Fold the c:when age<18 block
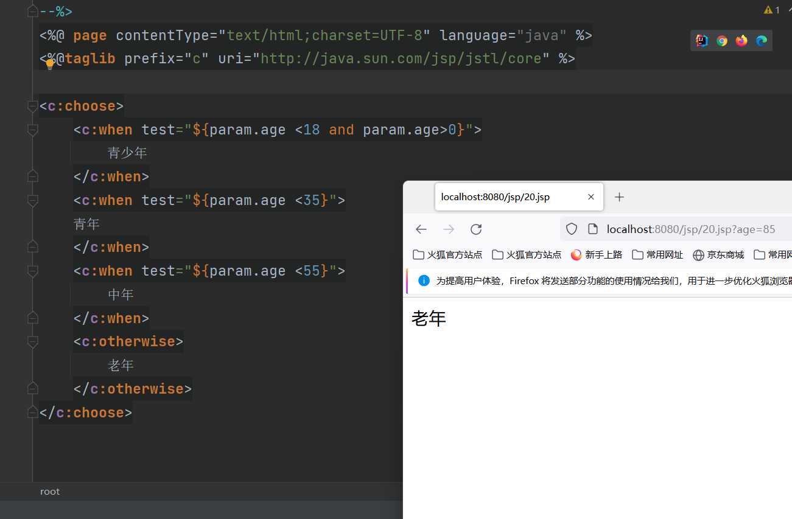This screenshot has width=792, height=519. click(x=32, y=130)
